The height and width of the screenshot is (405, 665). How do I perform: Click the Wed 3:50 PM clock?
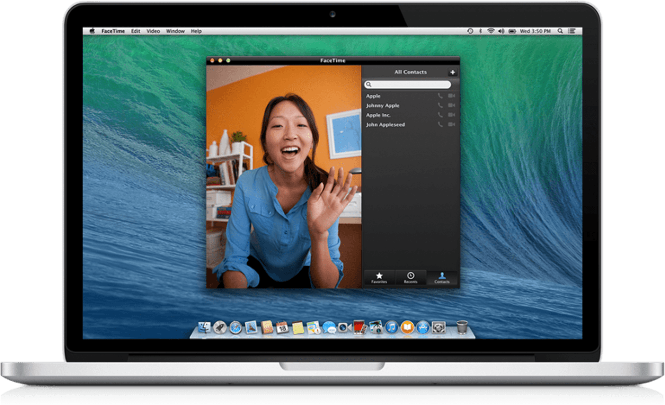click(x=535, y=31)
